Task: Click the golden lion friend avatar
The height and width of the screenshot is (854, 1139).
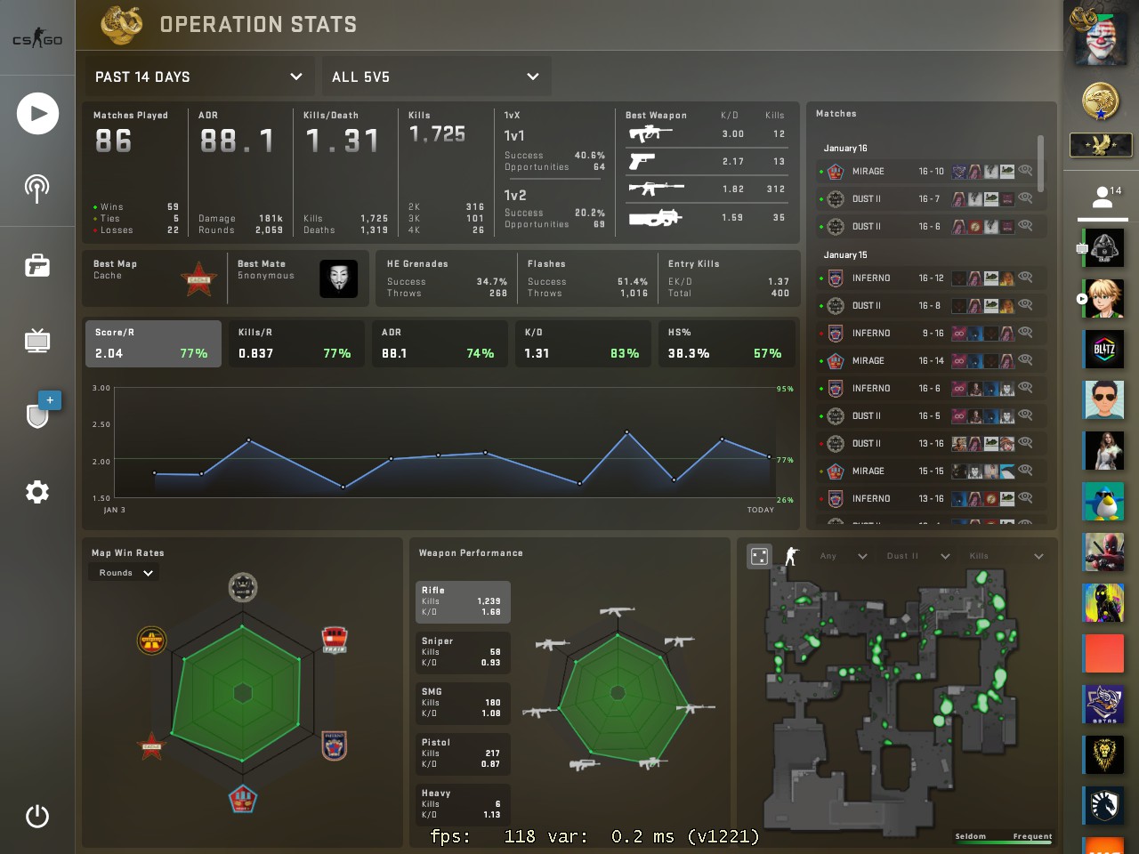Action: click(1104, 755)
